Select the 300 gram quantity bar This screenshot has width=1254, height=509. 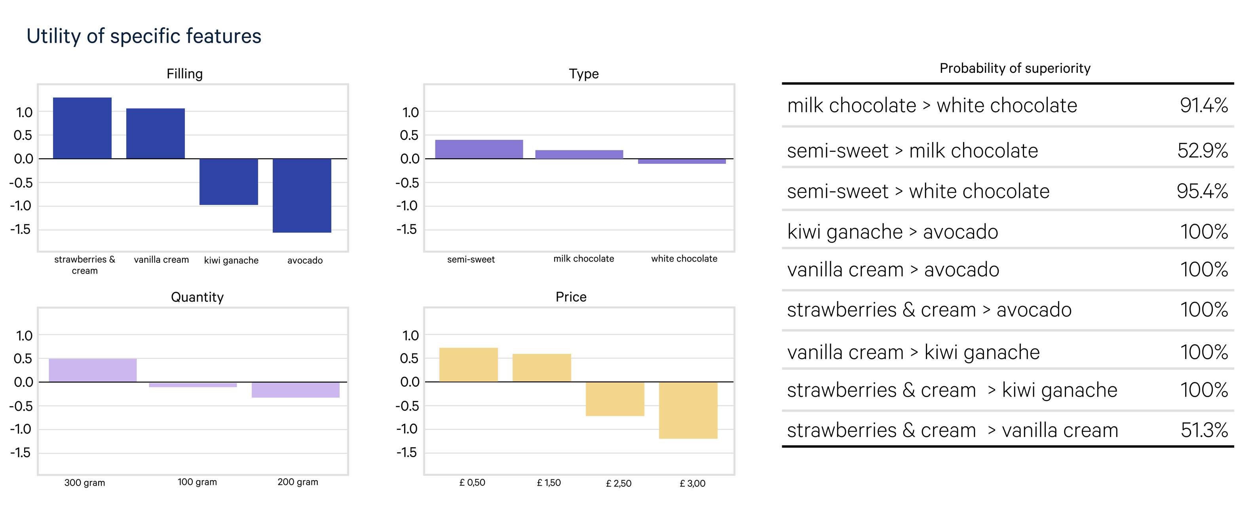(x=93, y=370)
